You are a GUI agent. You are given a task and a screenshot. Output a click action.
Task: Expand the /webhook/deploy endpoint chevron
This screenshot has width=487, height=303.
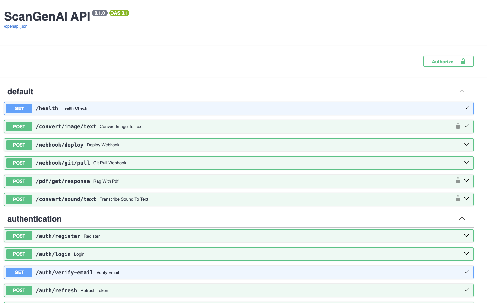(466, 145)
